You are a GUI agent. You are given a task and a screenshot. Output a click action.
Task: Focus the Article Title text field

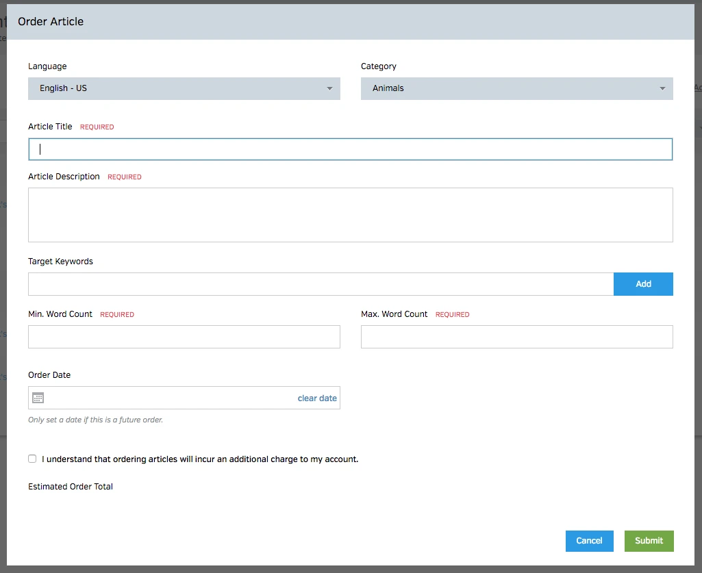350,149
